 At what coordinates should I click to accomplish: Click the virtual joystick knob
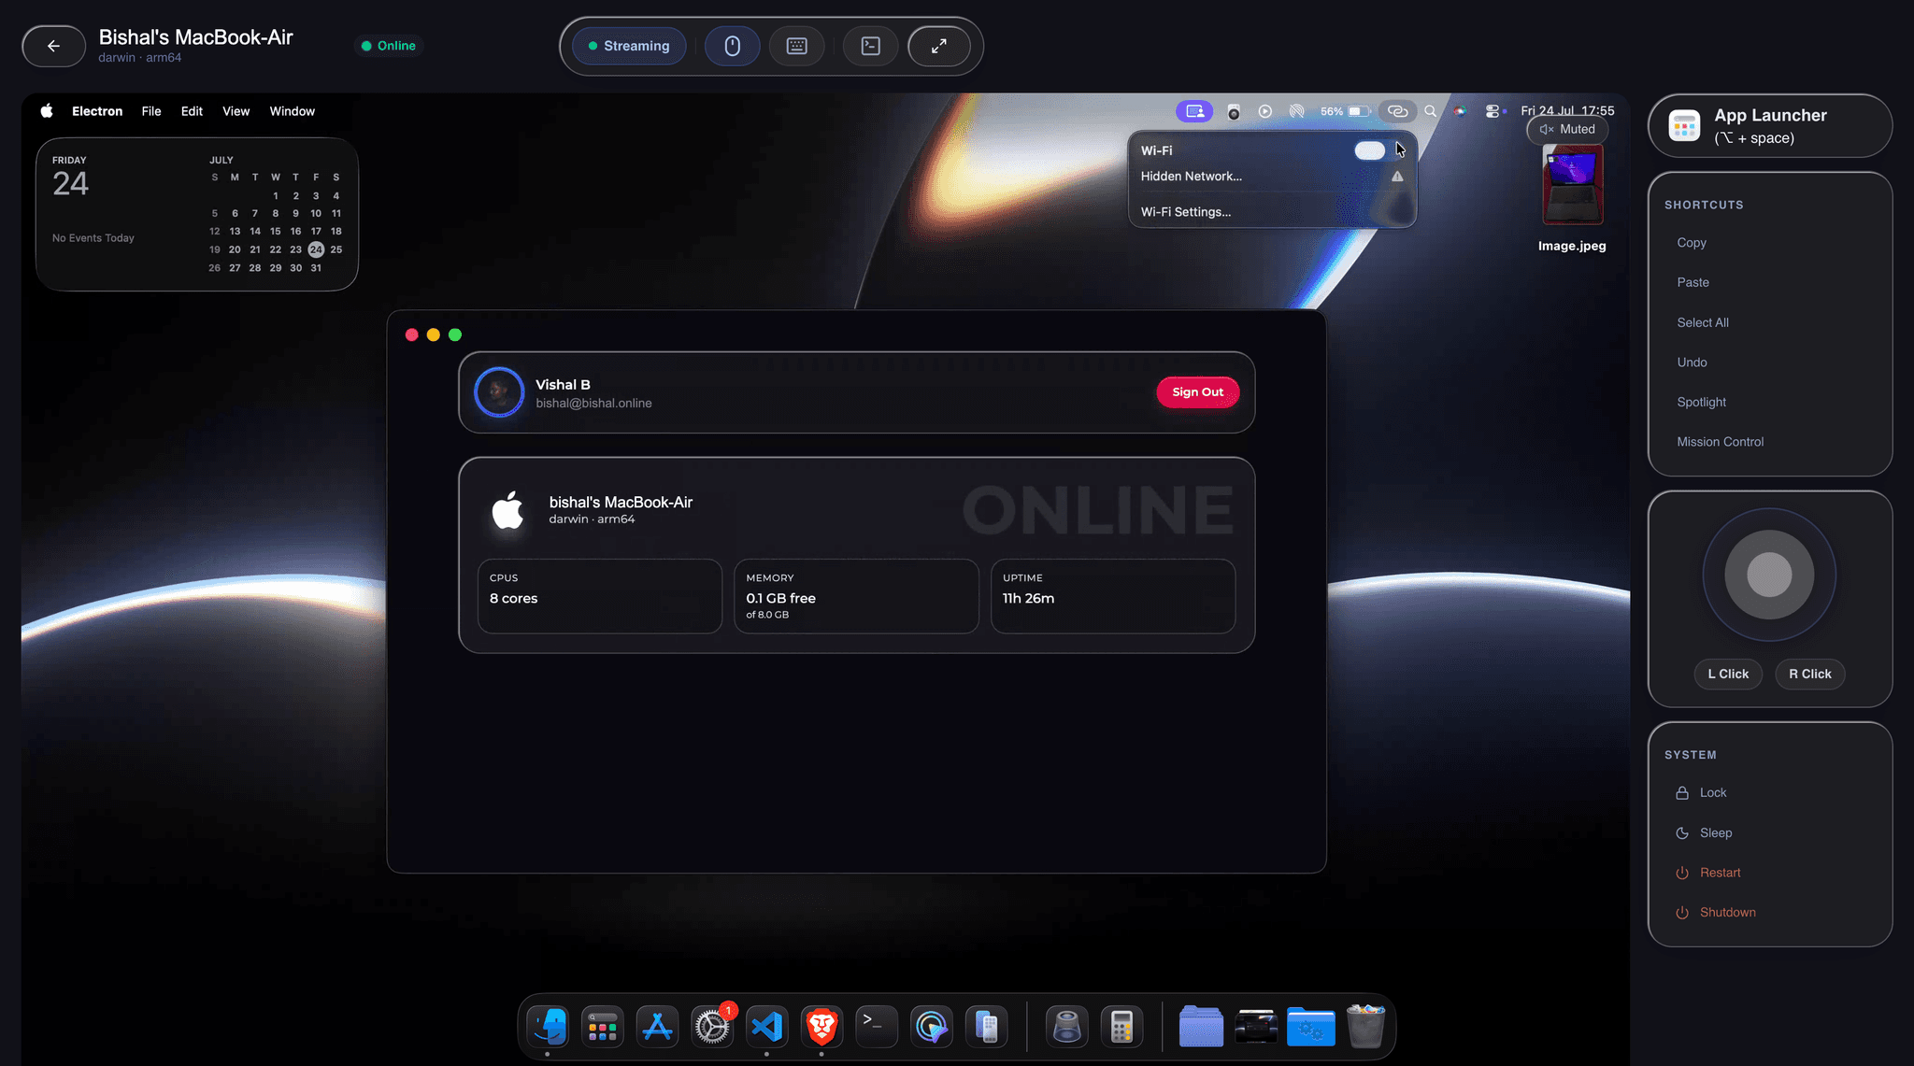pyautogui.click(x=1769, y=575)
